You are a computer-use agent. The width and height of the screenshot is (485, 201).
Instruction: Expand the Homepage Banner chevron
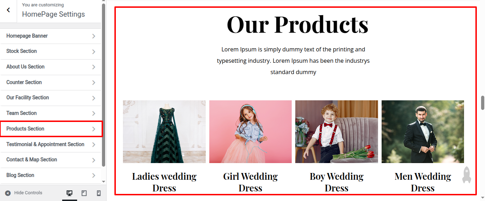94,36
